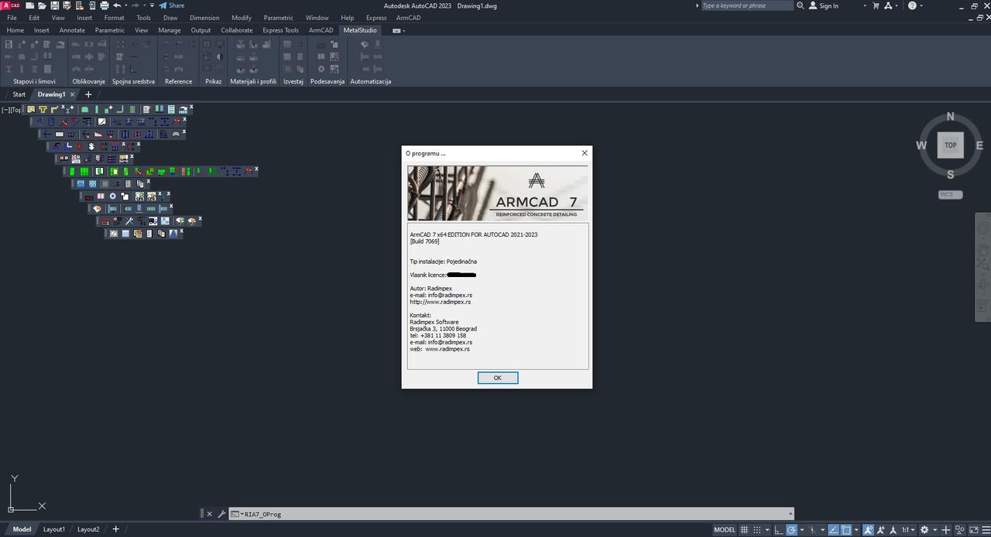Click the red triangle slope icon in toolbar
The height and width of the screenshot is (537, 991).
tap(98, 134)
